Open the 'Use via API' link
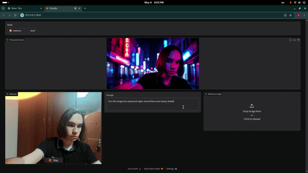Screen dimensions: 308x173 pyautogui.click(x=134, y=169)
